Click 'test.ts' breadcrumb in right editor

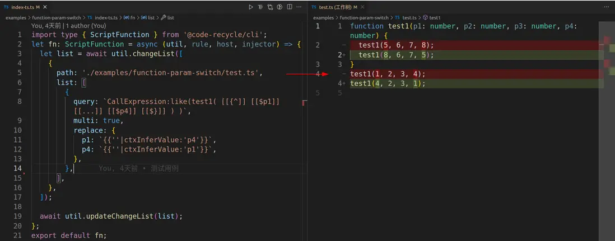pos(409,18)
